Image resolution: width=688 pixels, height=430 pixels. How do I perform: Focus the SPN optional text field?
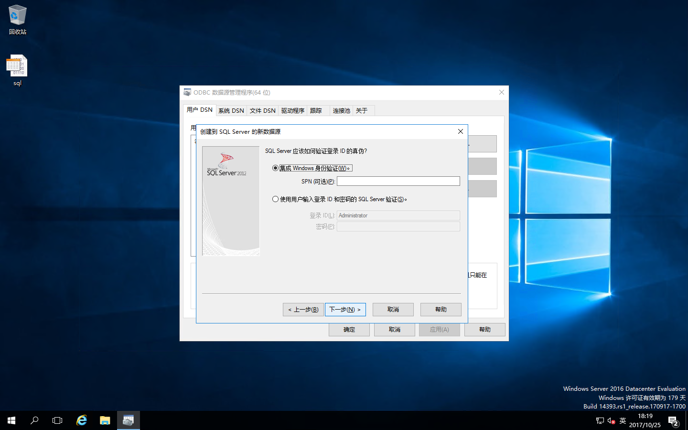click(x=398, y=181)
